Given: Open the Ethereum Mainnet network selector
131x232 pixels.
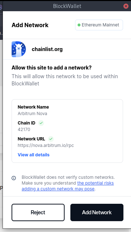Looking at the screenshot, I should (99, 25).
